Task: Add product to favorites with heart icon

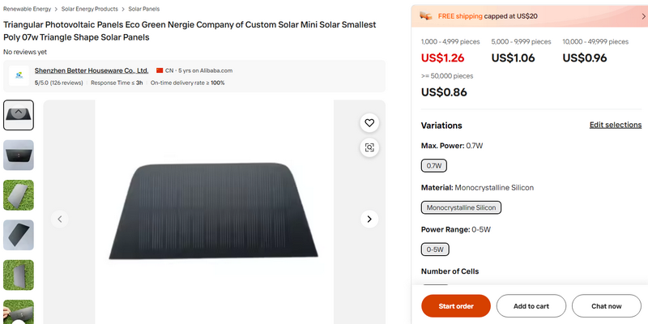Action: click(369, 123)
